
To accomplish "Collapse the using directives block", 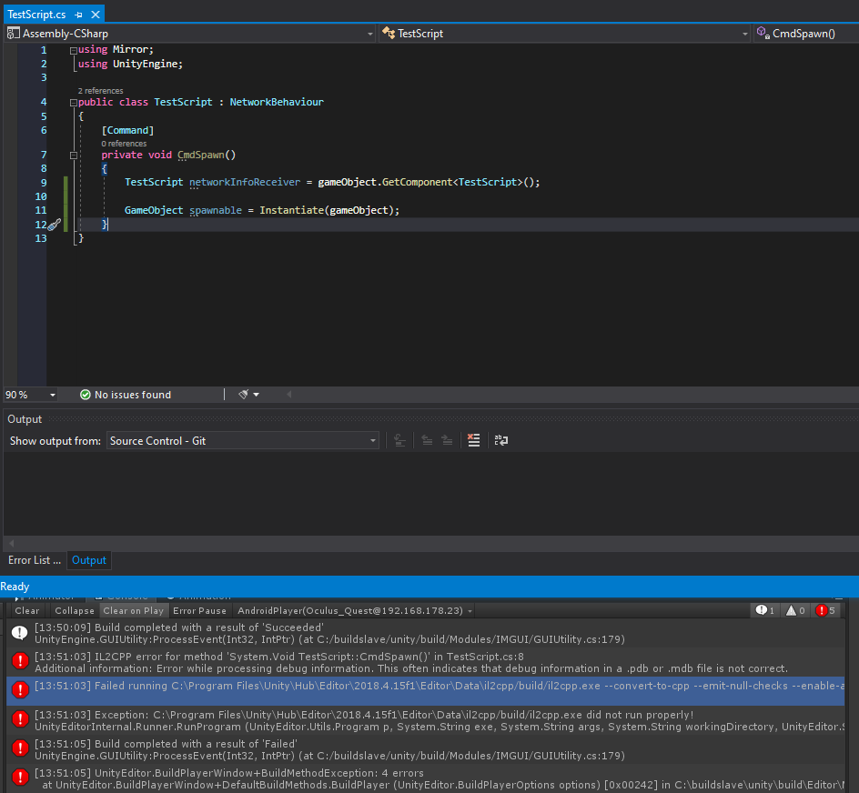I will tap(74, 50).
